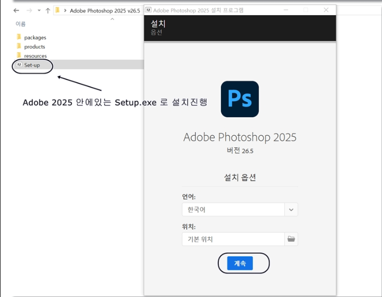
Task: Open the recent locations dropdown chevron
Action: (39, 10)
